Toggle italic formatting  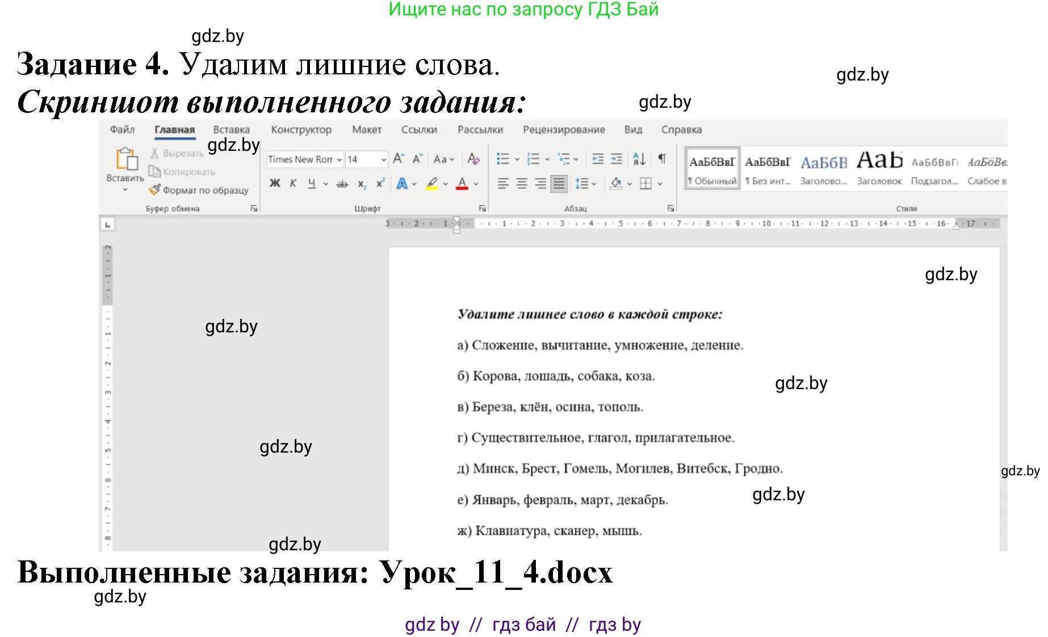pos(293,183)
